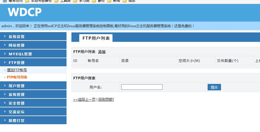The height and width of the screenshot is (132, 260).
Task: Expand the 用户管理 sidebar section
Action: [x=33, y=85]
